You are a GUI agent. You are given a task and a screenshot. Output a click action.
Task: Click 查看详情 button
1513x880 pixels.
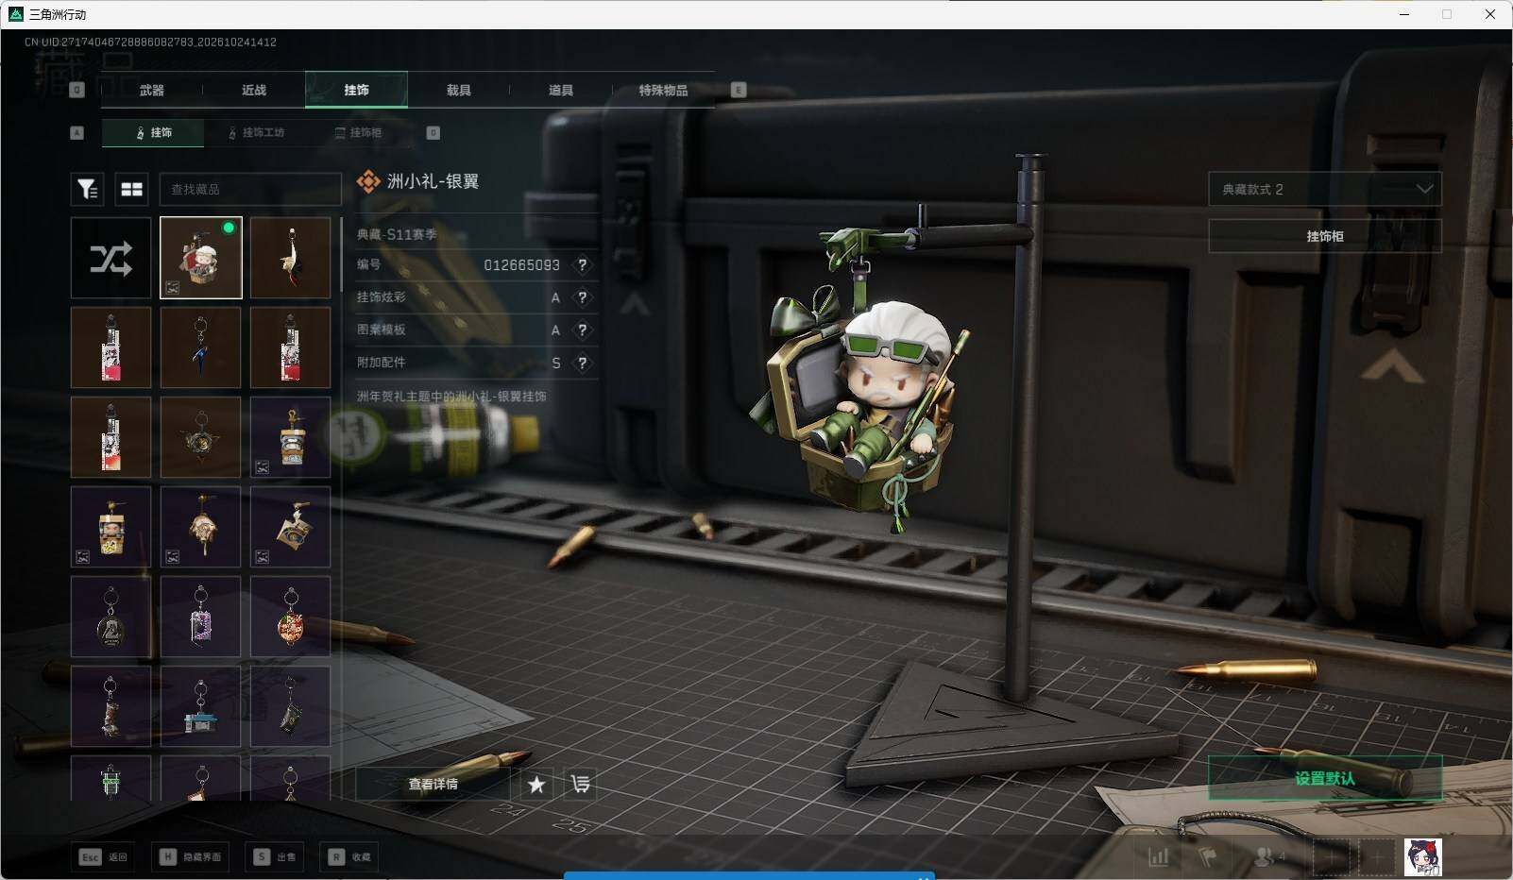point(433,785)
